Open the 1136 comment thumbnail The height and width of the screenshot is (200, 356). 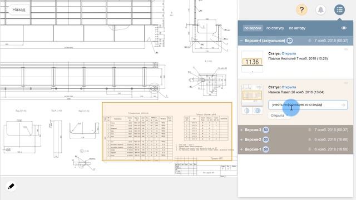pos(252,62)
